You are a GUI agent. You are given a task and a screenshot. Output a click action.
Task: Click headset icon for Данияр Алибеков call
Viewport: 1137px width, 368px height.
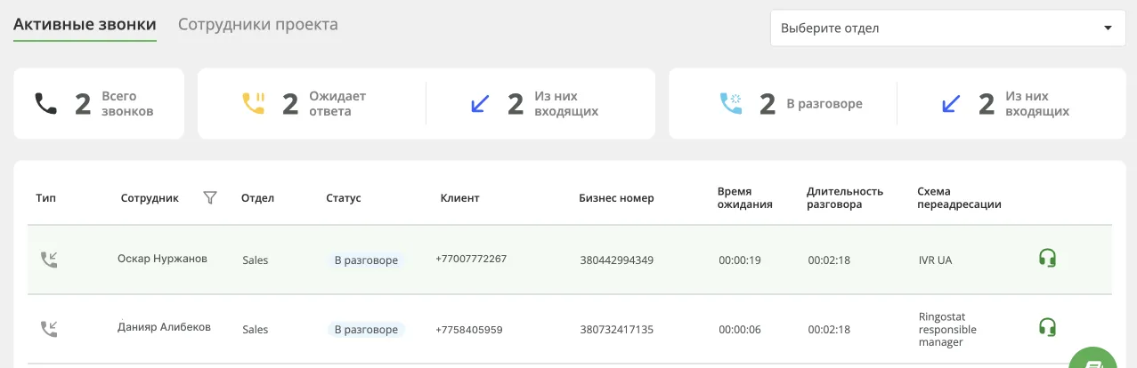click(1047, 327)
